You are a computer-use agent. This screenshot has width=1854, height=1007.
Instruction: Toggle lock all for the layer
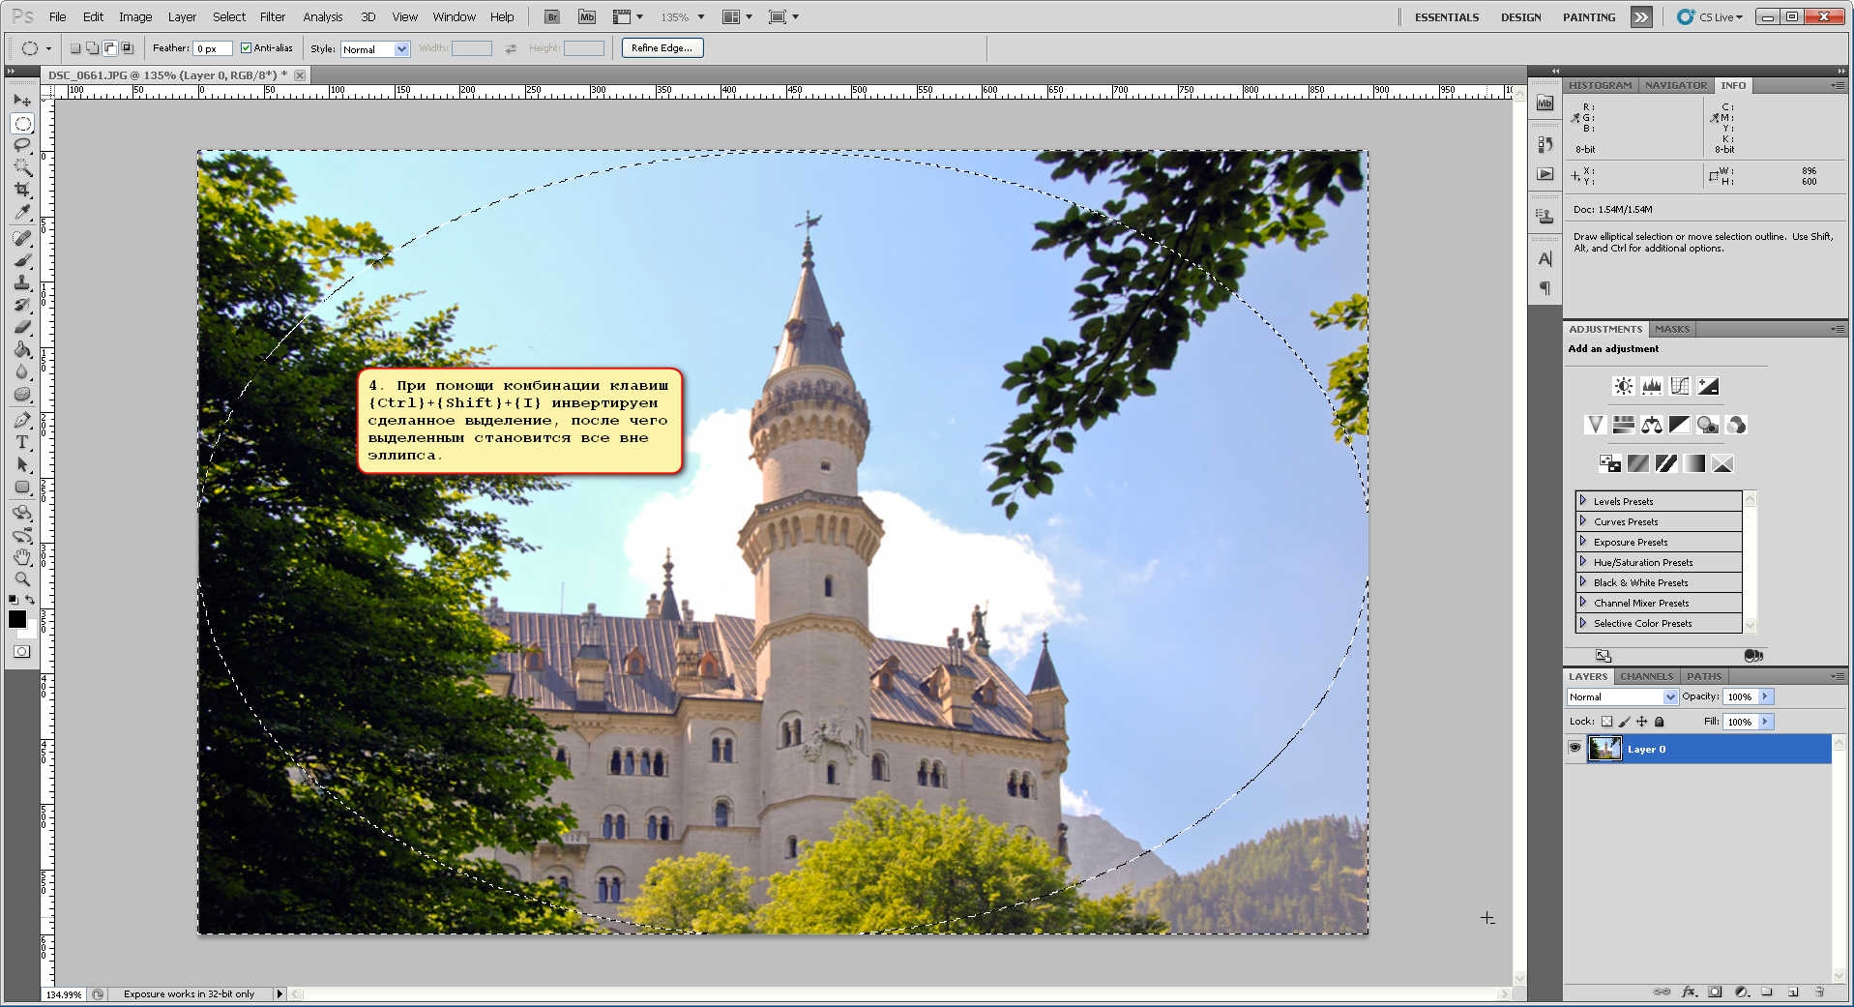coord(1660,722)
